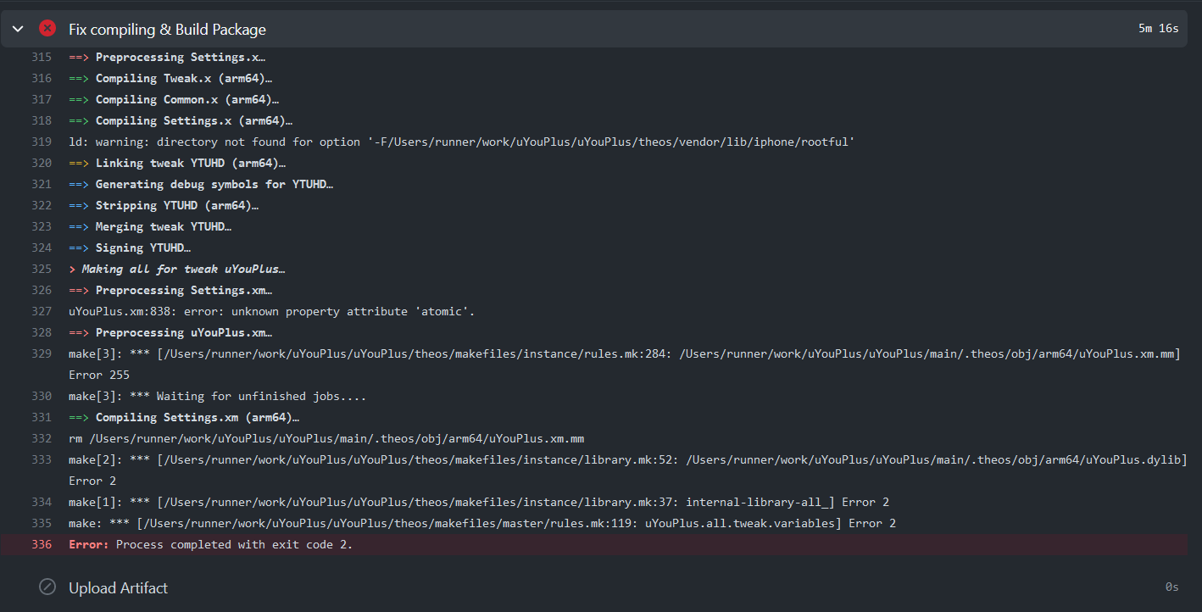
Task: Click the 5m 16s duration label
Action: coord(1159,28)
